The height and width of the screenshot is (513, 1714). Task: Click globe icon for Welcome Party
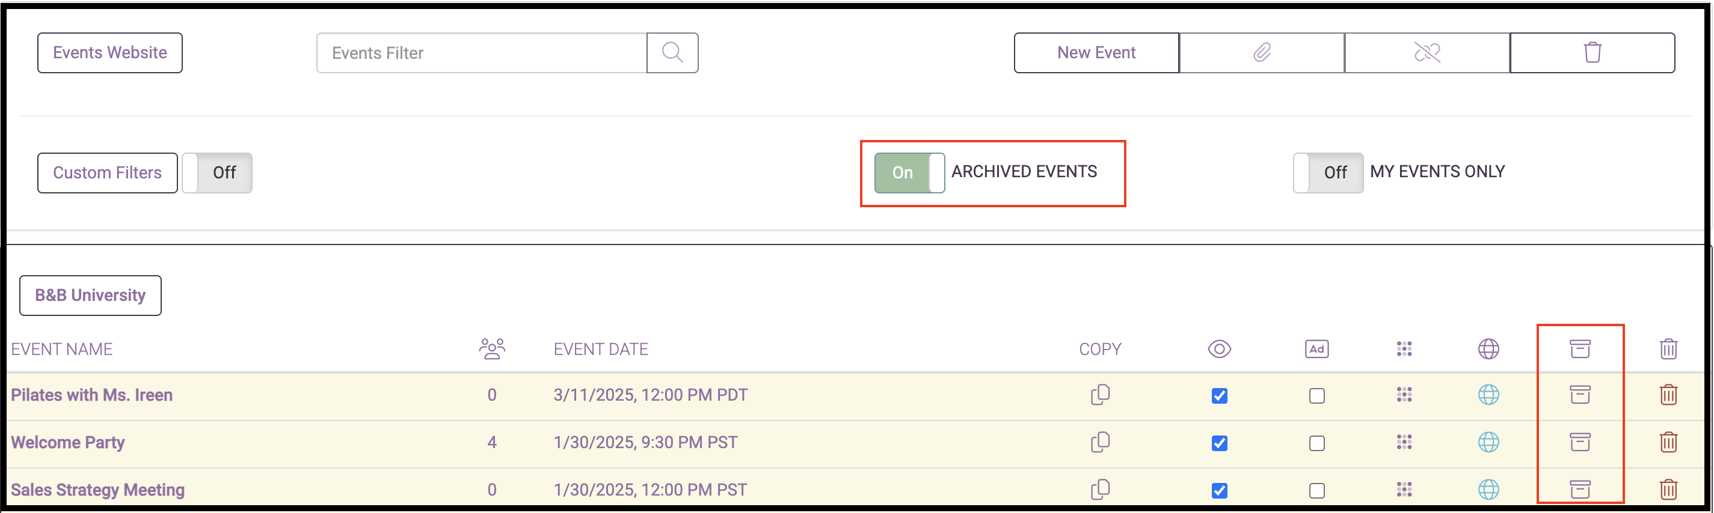tap(1488, 442)
